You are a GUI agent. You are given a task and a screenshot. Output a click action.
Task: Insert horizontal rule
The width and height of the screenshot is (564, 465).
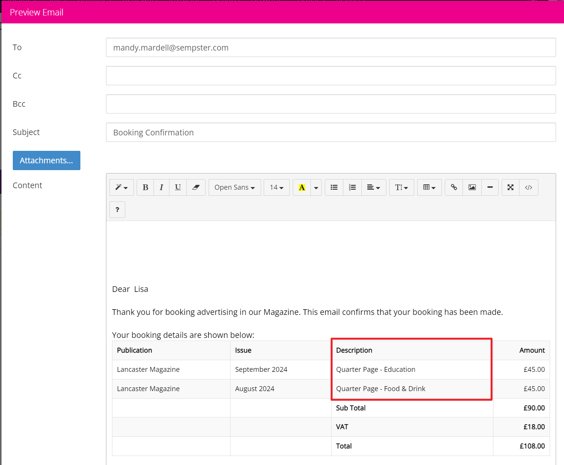click(490, 187)
